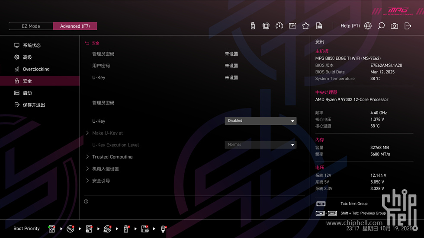Image resolution: width=424 pixels, height=238 pixels.
Task: Click the 5600 MT/s memory frequency value
Action: pyautogui.click(x=380, y=154)
